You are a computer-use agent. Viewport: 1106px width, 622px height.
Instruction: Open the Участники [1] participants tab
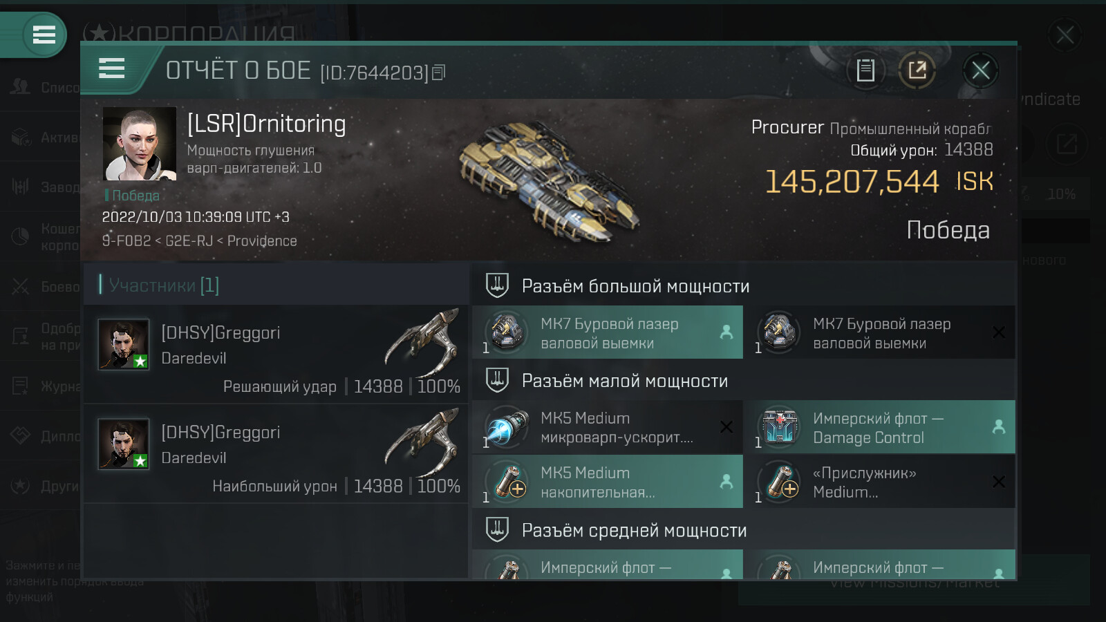tap(164, 285)
